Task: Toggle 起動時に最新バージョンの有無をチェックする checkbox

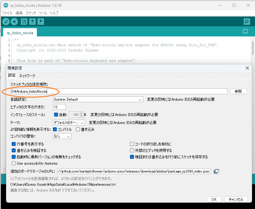Action: [14, 157]
